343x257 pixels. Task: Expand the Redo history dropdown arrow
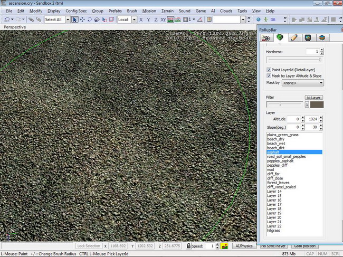tap(23, 20)
